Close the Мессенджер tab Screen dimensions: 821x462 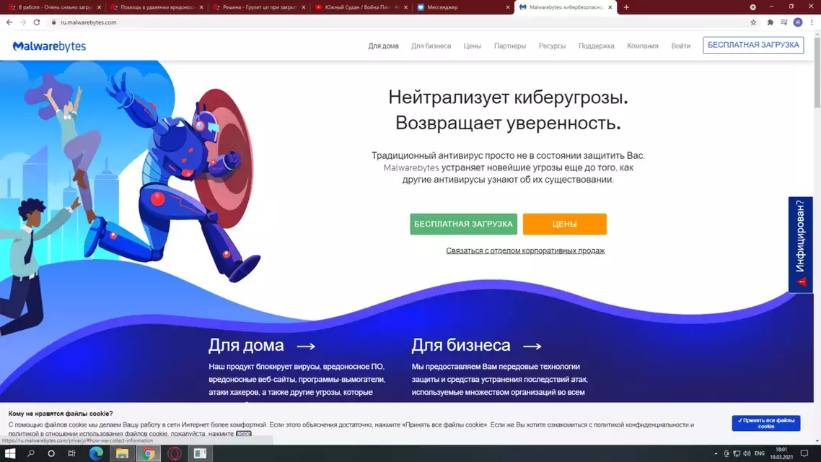tap(507, 7)
